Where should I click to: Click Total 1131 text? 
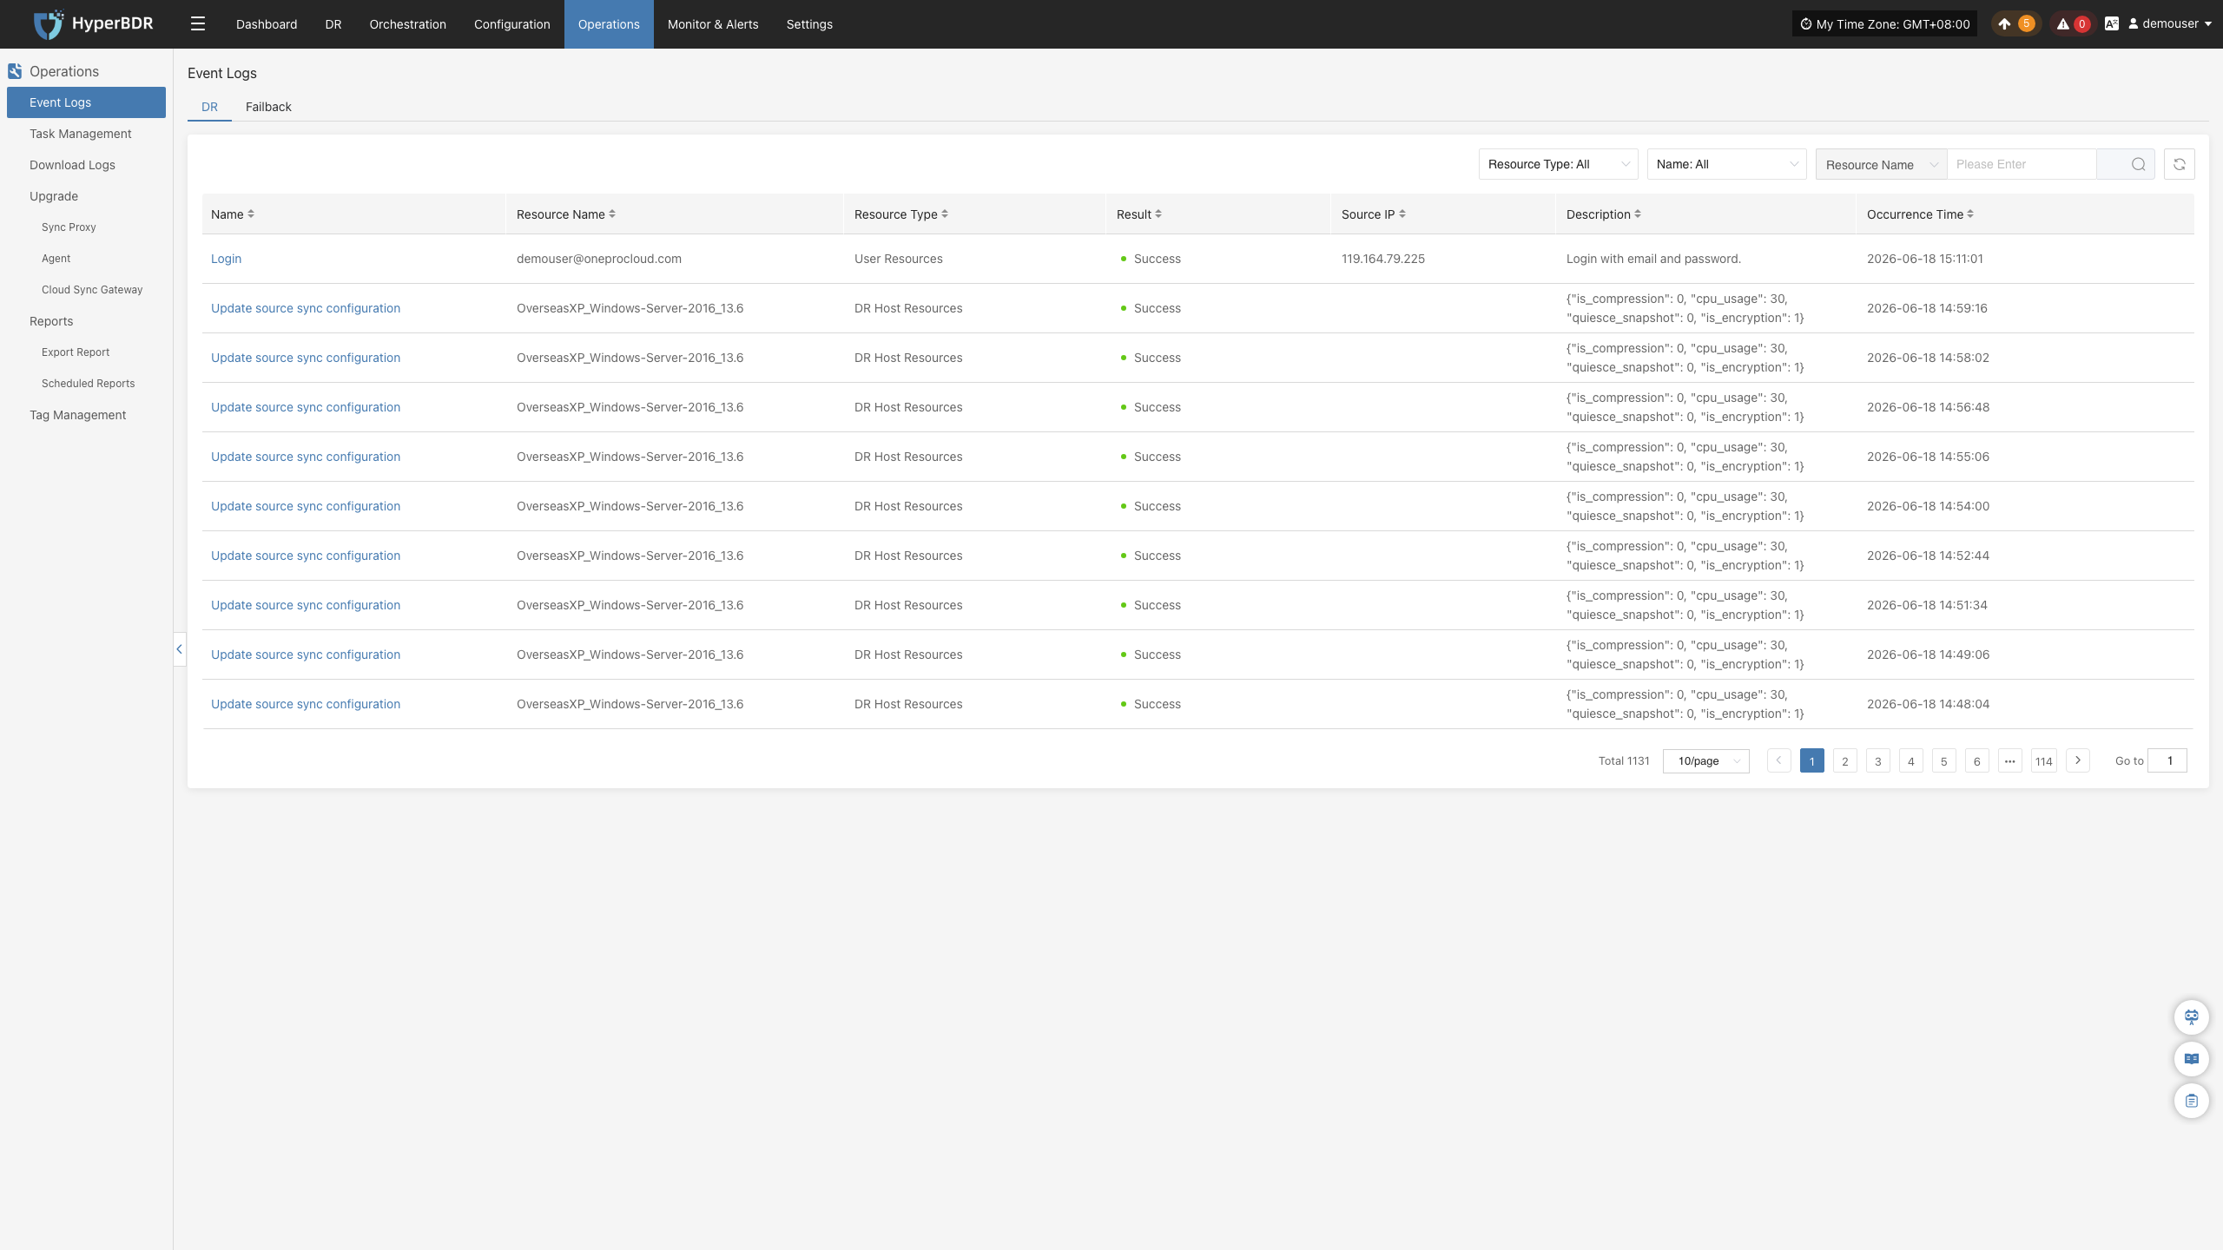pos(1624,760)
